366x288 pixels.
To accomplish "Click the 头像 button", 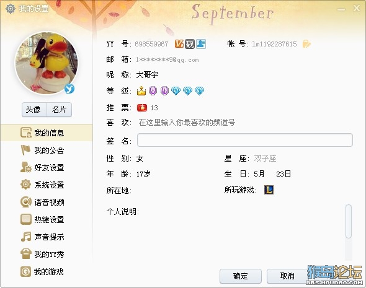I will click(34, 110).
